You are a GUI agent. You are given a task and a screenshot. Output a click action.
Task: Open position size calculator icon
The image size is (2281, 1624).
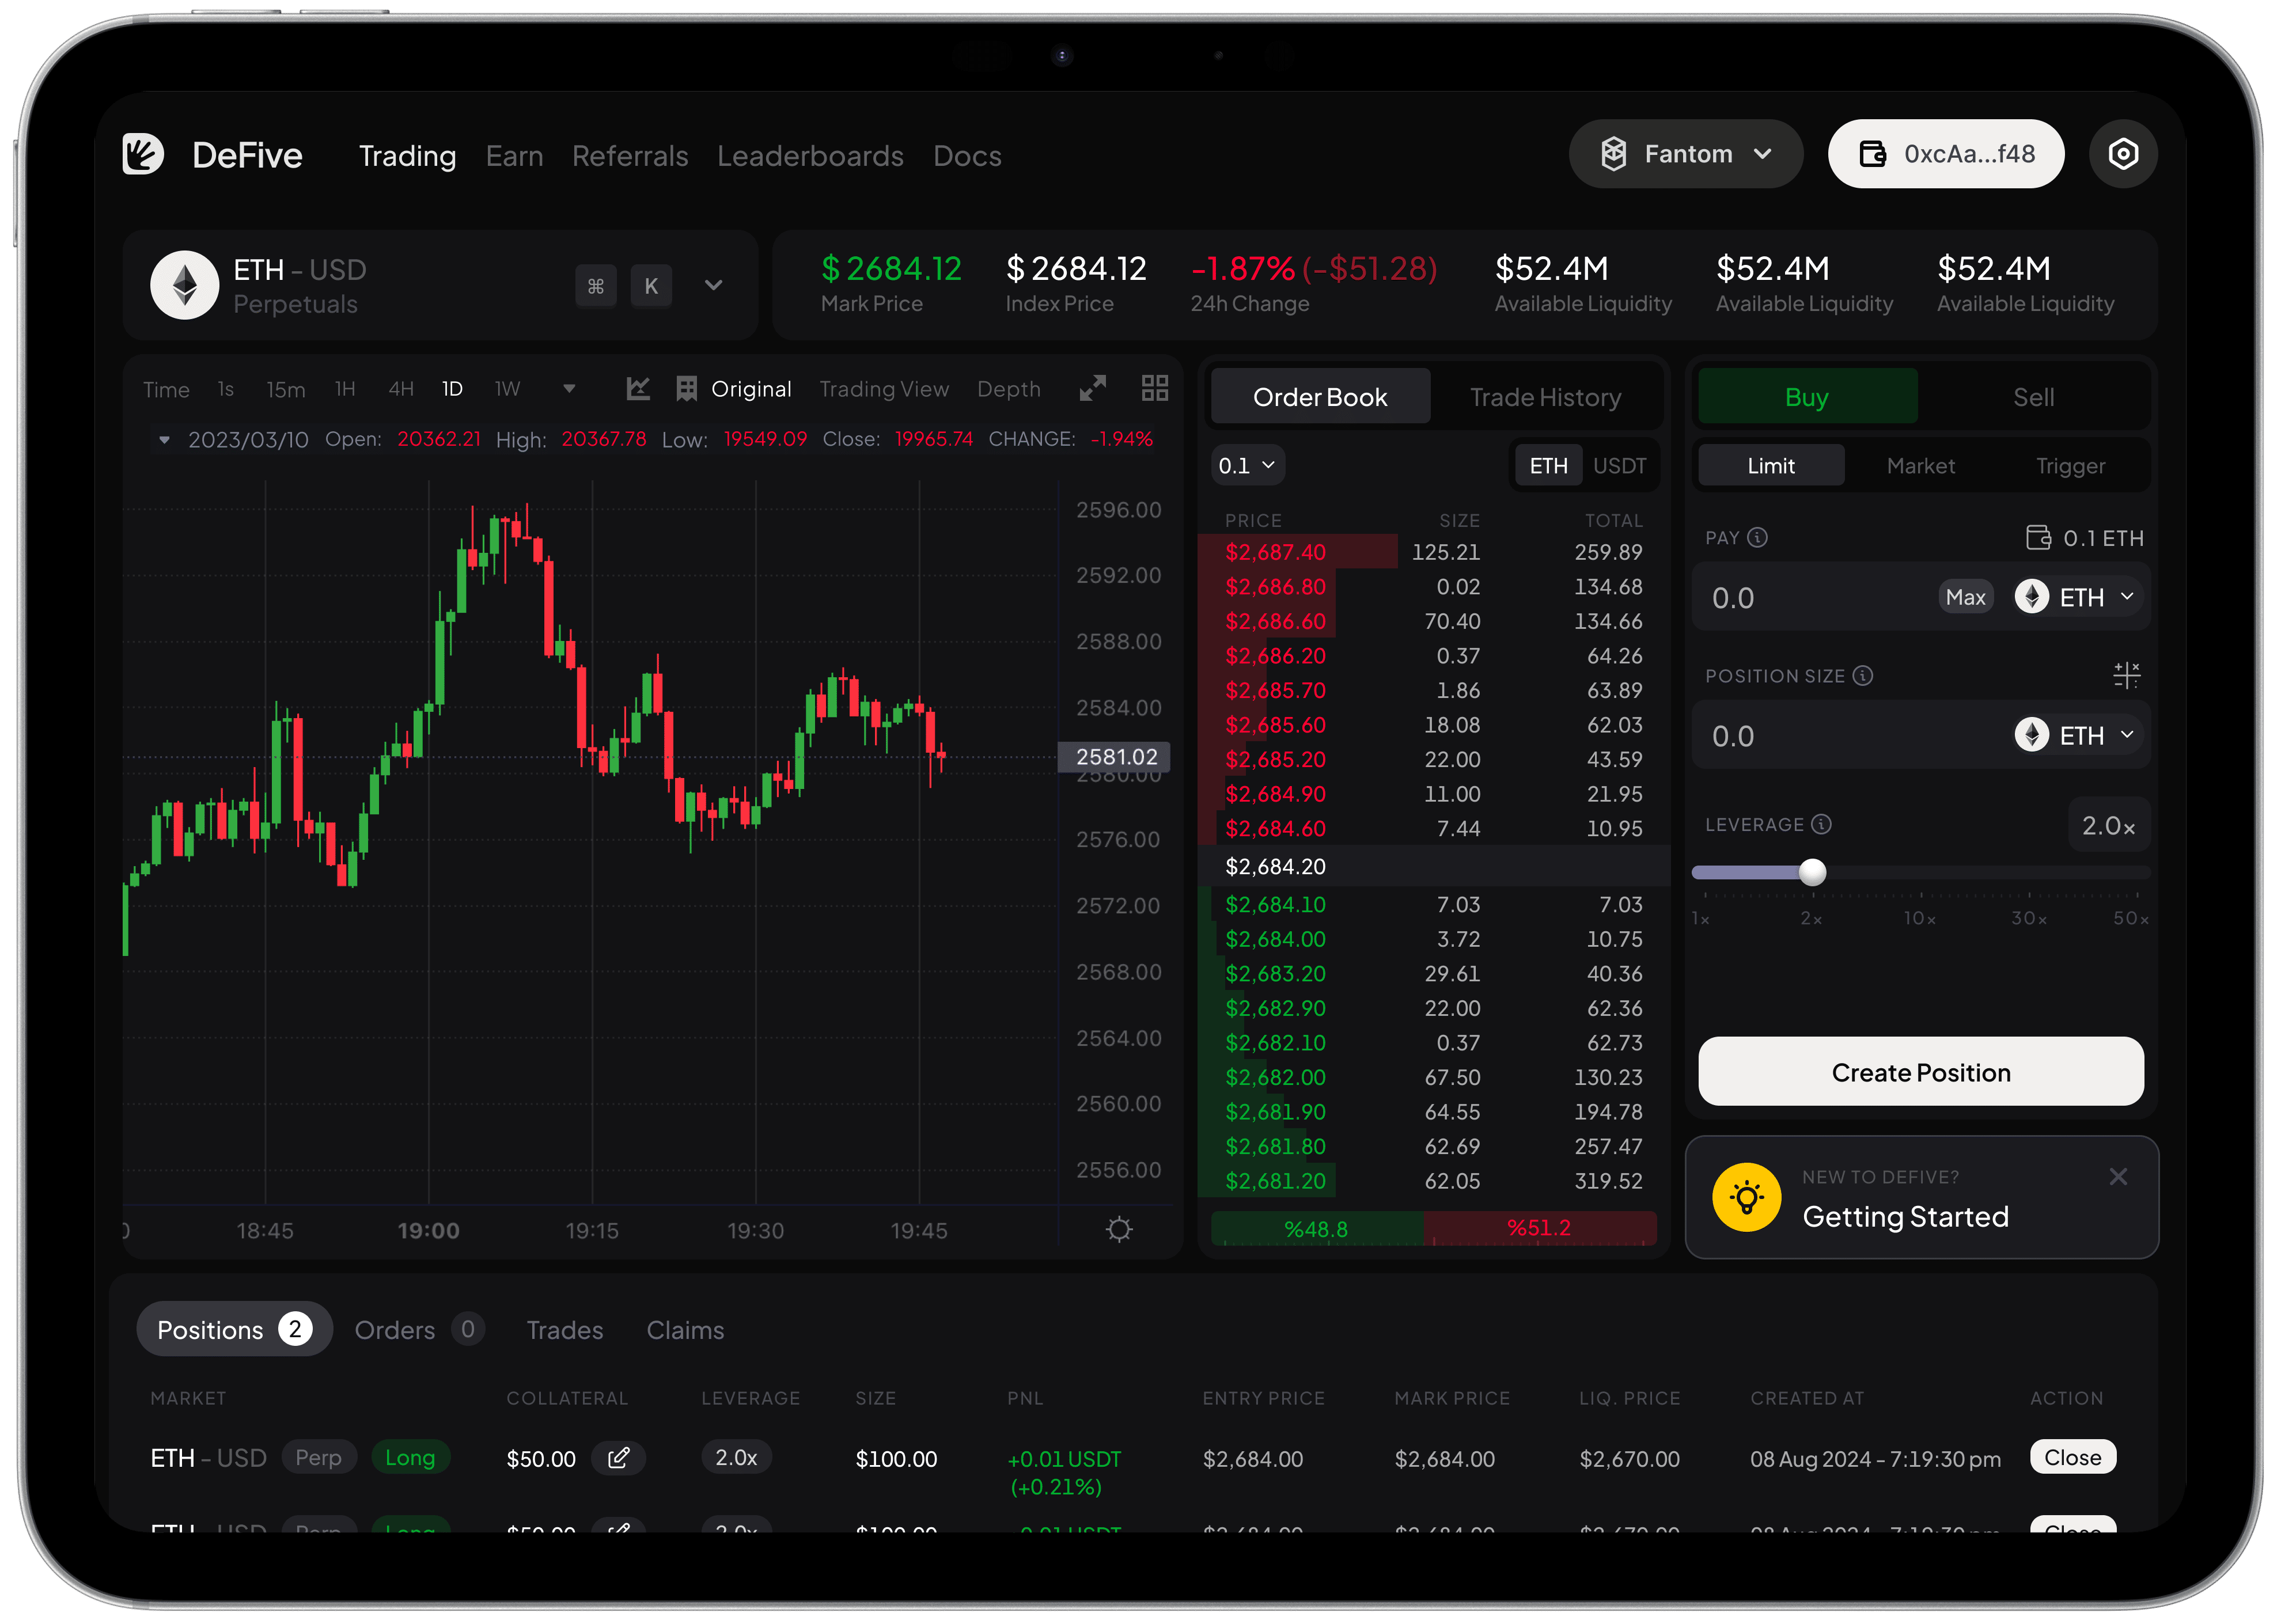[x=2126, y=675]
